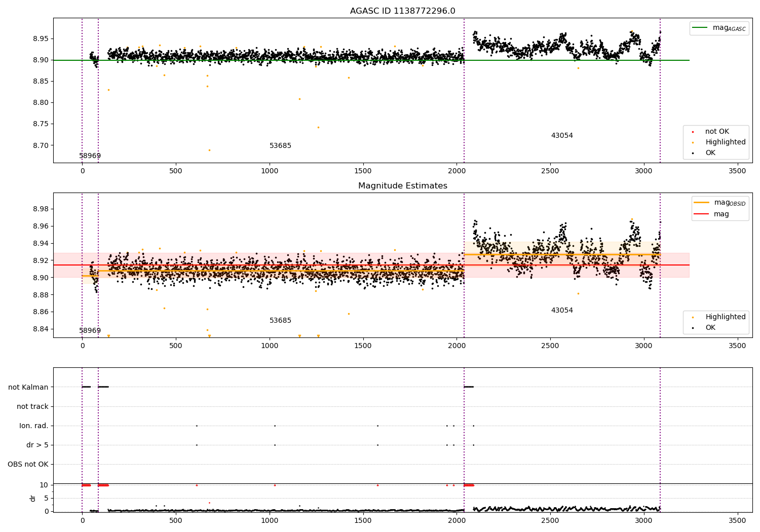Click the "Magnitude Estimates" plot title
The image size is (760, 532).
pos(402,185)
